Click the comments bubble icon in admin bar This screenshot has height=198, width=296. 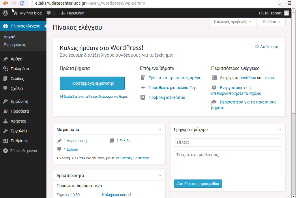[48, 13]
